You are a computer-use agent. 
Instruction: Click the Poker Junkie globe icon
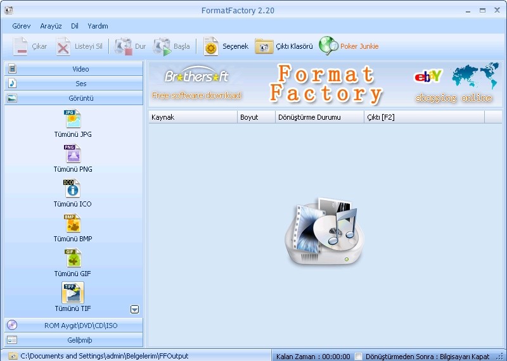[328, 46]
